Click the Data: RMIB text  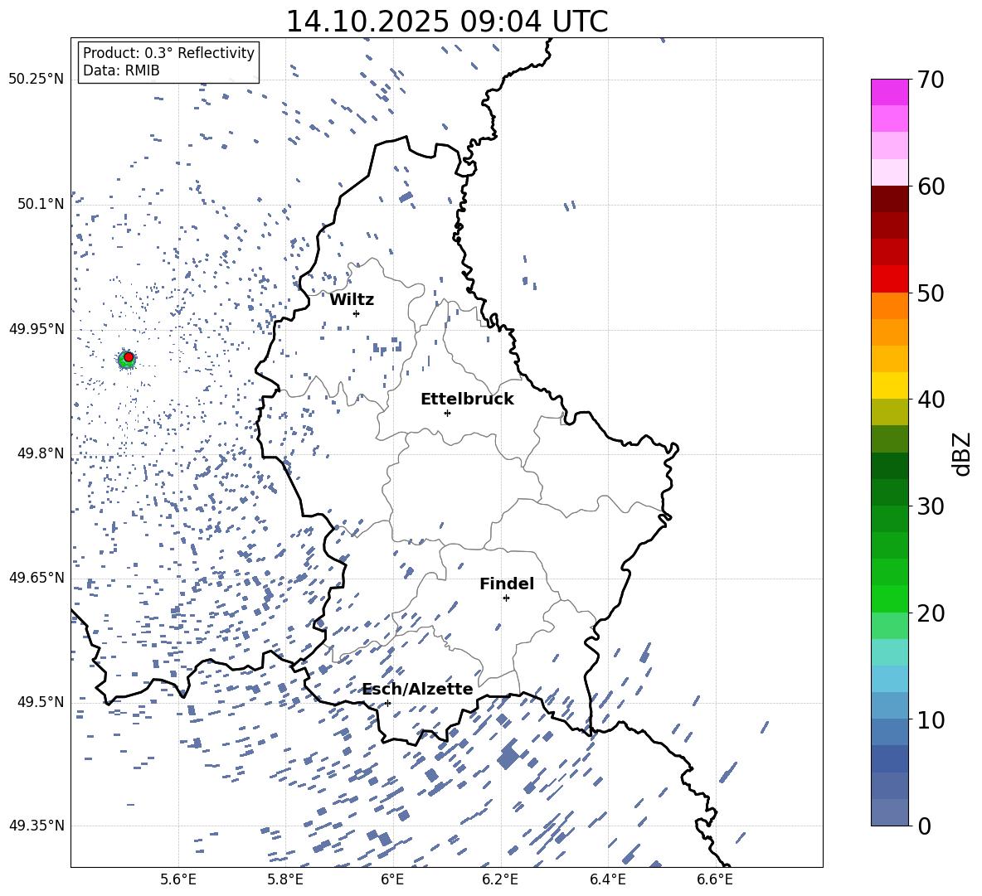tap(121, 70)
